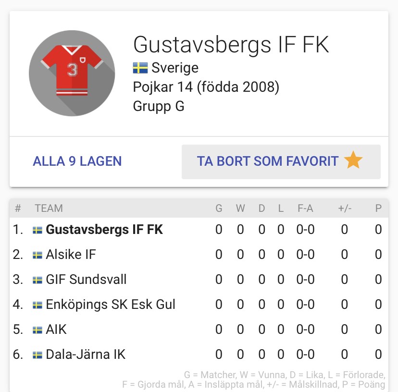The width and height of the screenshot is (398, 392).
Task: Open the Enköpings SK Esk Gul team
Action: [111, 305]
